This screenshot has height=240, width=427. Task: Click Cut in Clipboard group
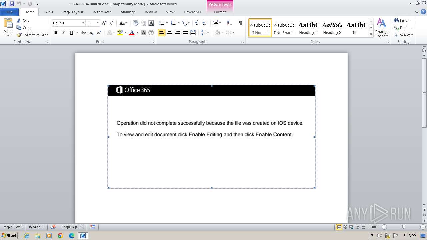23,20
